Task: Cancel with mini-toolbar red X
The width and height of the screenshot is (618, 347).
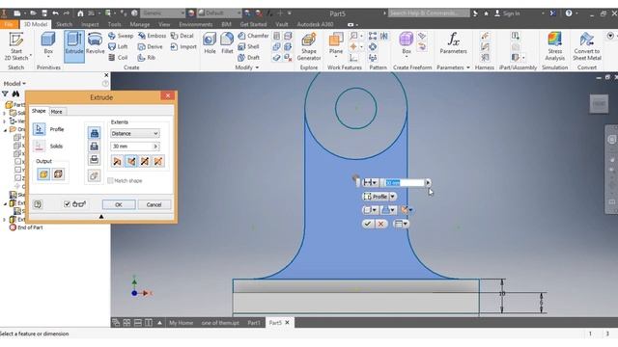Action: [x=380, y=224]
